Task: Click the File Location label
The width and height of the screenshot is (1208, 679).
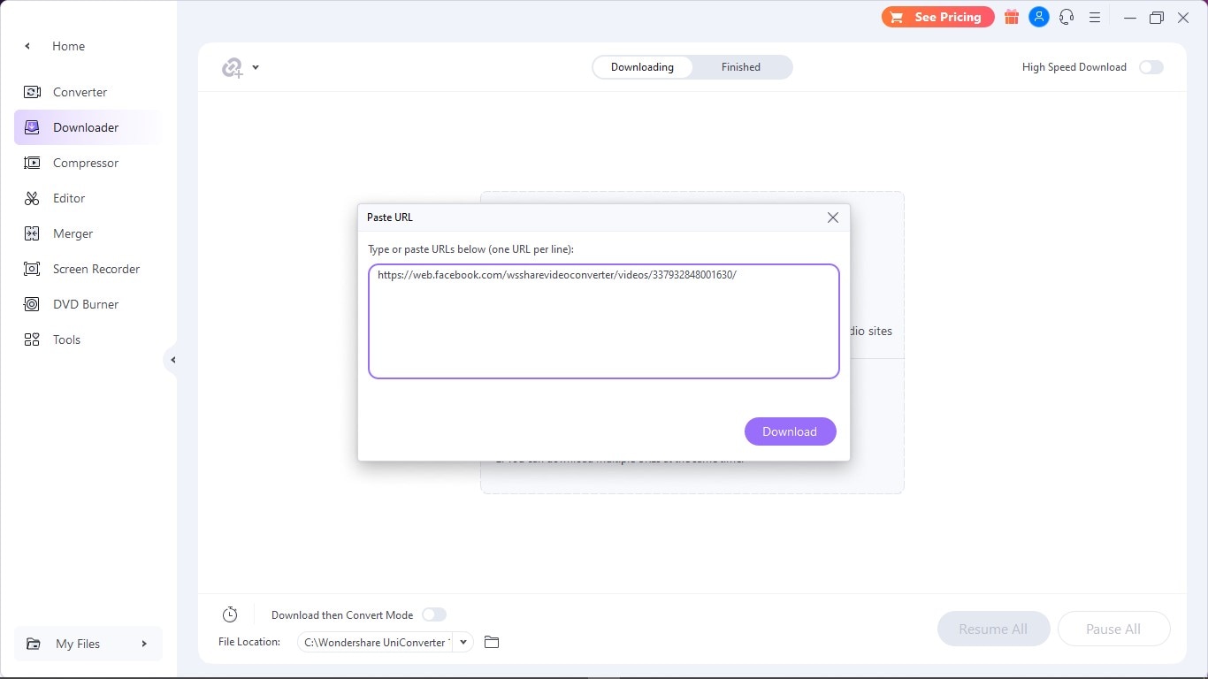Action: tap(249, 642)
